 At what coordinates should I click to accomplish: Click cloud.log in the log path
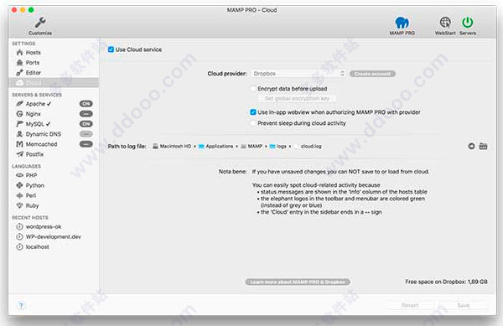coord(308,146)
